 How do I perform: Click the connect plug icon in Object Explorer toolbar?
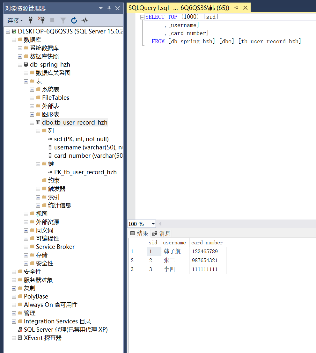click(31, 20)
